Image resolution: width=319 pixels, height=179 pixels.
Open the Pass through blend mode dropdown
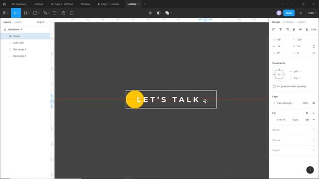click(286, 103)
